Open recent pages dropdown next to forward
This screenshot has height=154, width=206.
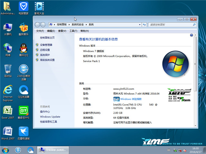[47, 25]
